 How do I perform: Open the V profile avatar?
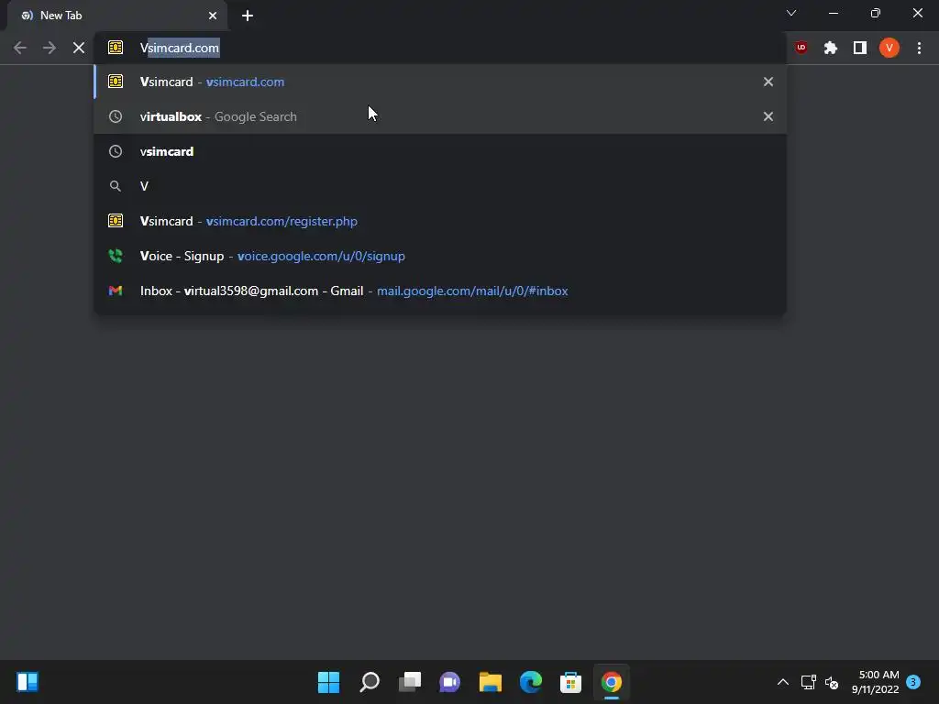tap(889, 48)
